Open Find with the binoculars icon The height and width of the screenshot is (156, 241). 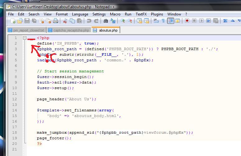pyautogui.click(x=106, y=21)
